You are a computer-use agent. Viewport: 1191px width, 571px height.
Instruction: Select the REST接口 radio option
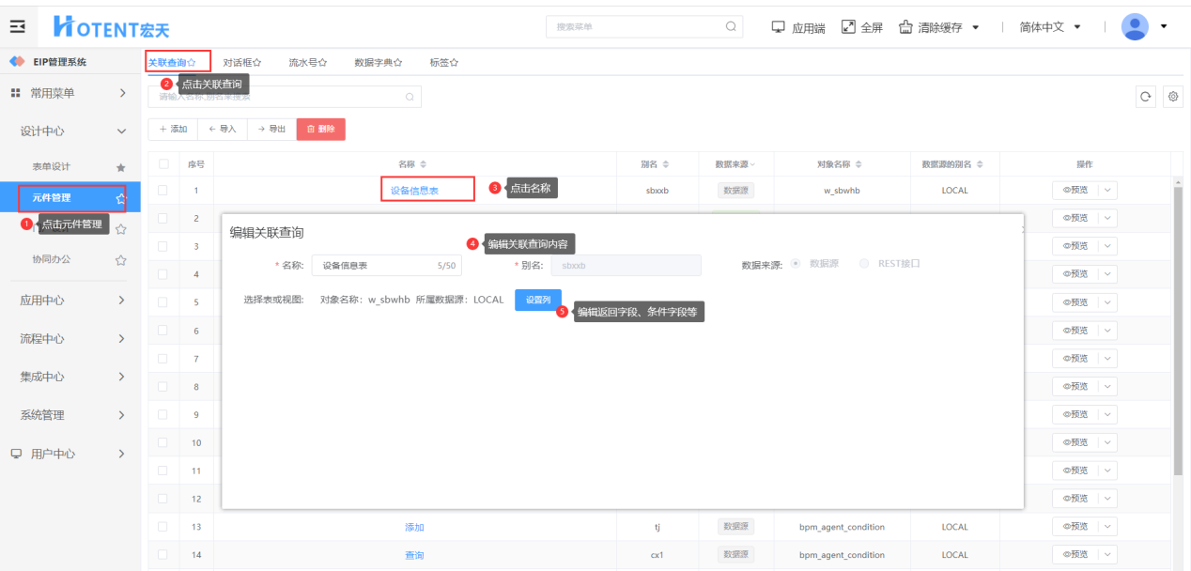[864, 264]
